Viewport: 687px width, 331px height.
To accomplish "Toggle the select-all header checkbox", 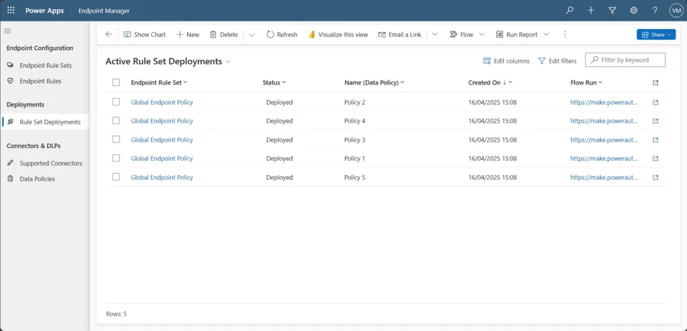I will (116, 83).
